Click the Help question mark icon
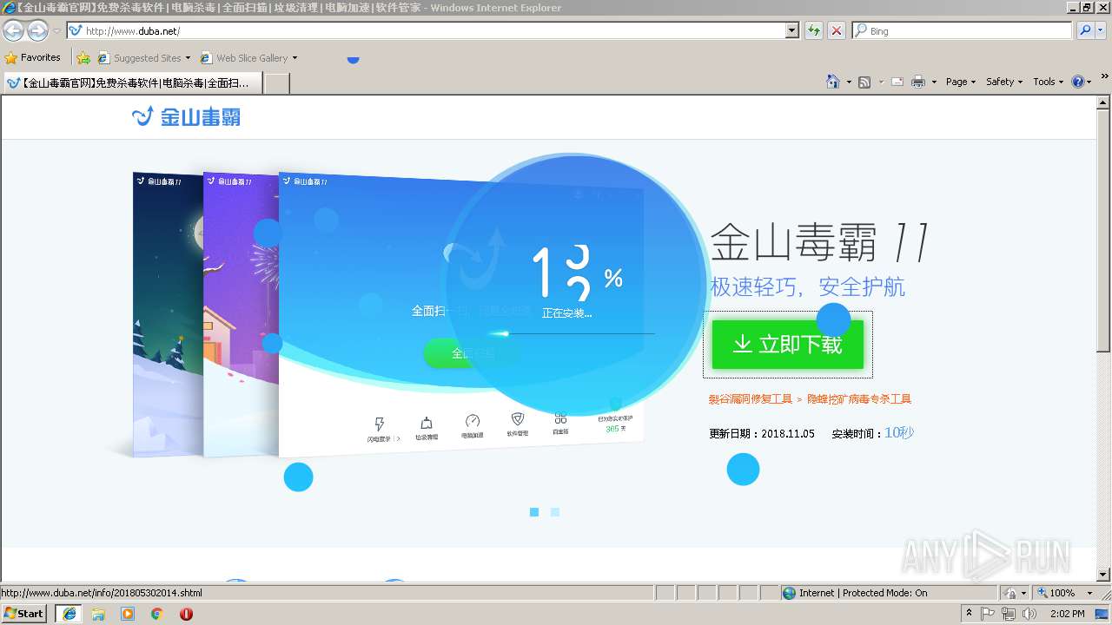 pos(1078,82)
